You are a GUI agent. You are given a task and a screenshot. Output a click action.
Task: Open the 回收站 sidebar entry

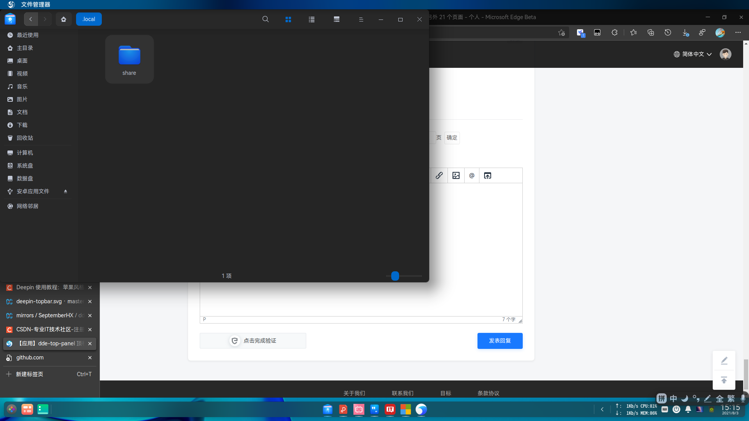click(25, 138)
